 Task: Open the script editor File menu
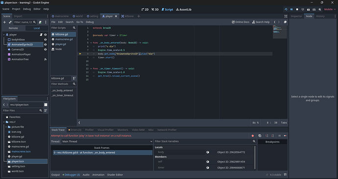[x=53, y=22]
